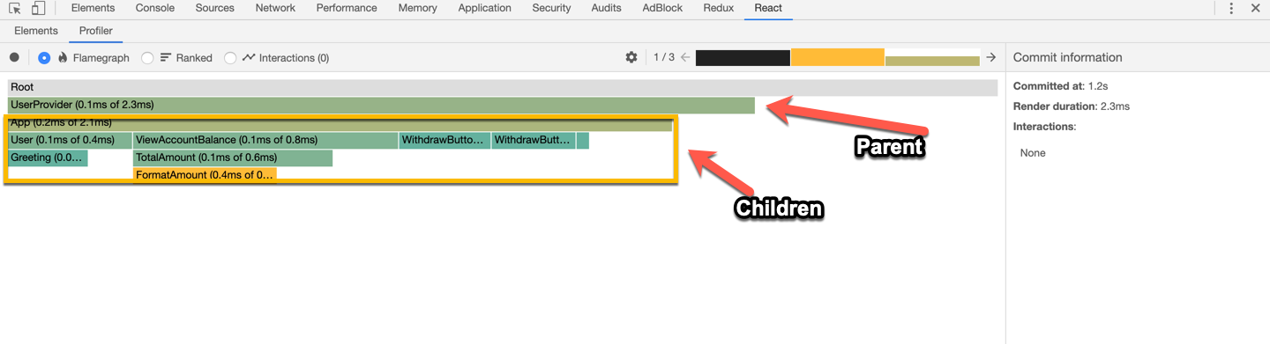
Task: Go to previous commit arrow
Action: click(x=685, y=57)
